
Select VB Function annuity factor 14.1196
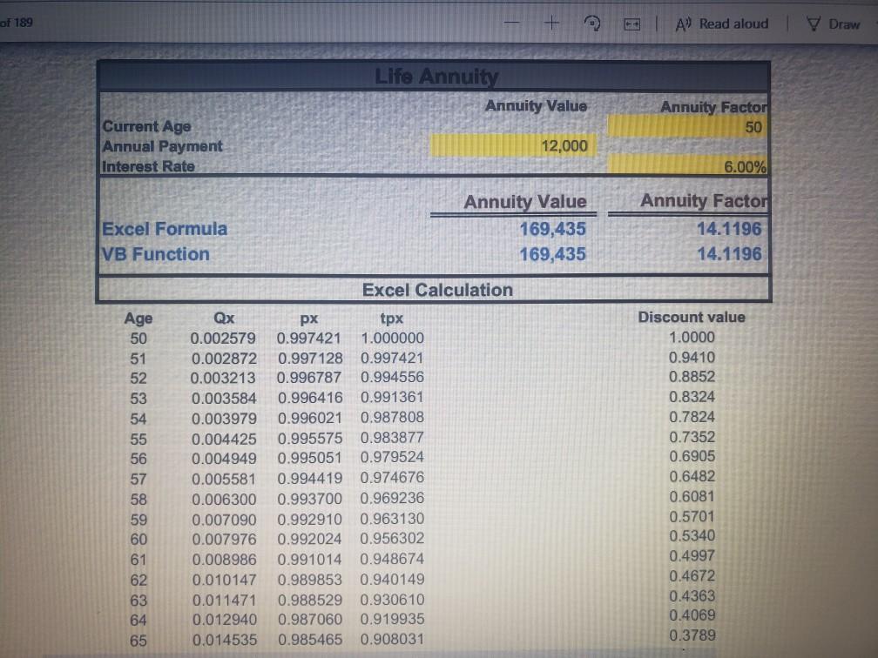pyautogui.click(x=729, y=254)
